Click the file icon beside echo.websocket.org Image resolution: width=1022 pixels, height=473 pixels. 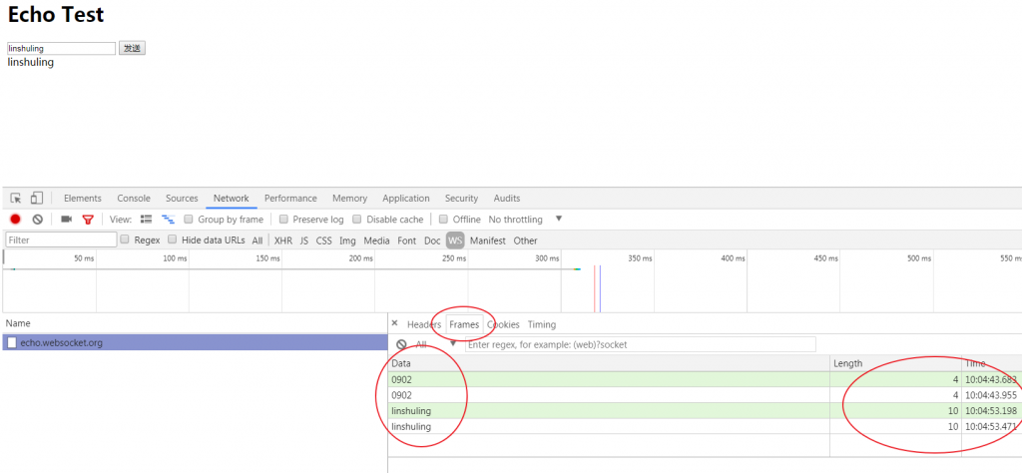pos(12,342)
